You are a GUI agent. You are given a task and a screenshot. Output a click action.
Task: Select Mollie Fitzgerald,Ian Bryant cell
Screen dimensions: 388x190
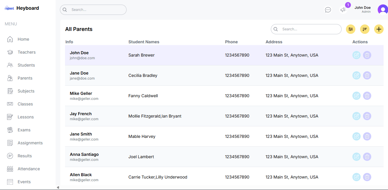pos(155,116)
